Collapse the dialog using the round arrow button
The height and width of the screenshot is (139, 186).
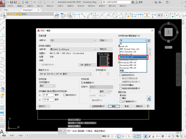[x=148, y=106]
